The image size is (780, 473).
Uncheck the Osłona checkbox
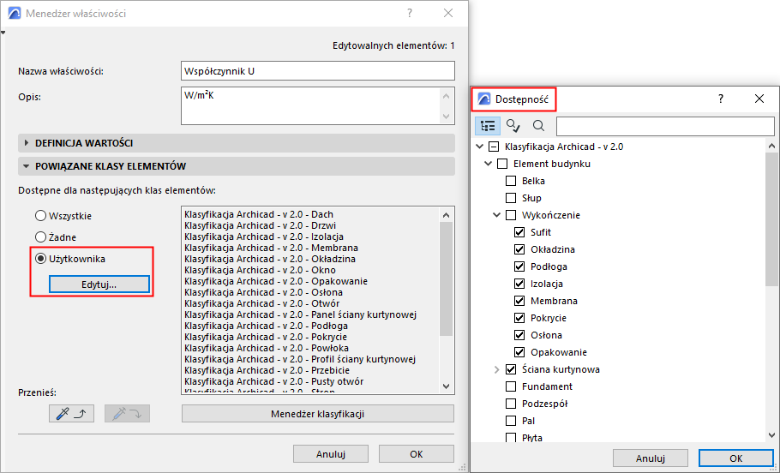(x=519, y=335)
